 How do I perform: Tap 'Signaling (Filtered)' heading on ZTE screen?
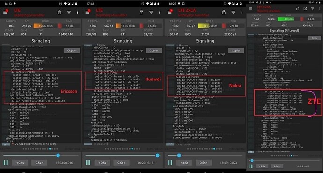[284, 30]
